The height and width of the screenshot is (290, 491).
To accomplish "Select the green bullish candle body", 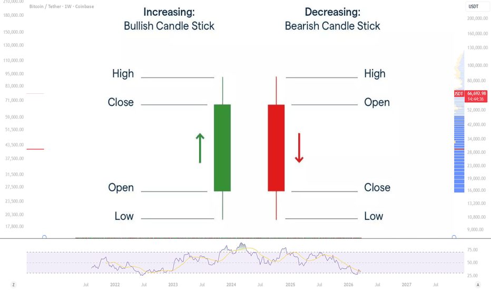I will coord(222,148).
